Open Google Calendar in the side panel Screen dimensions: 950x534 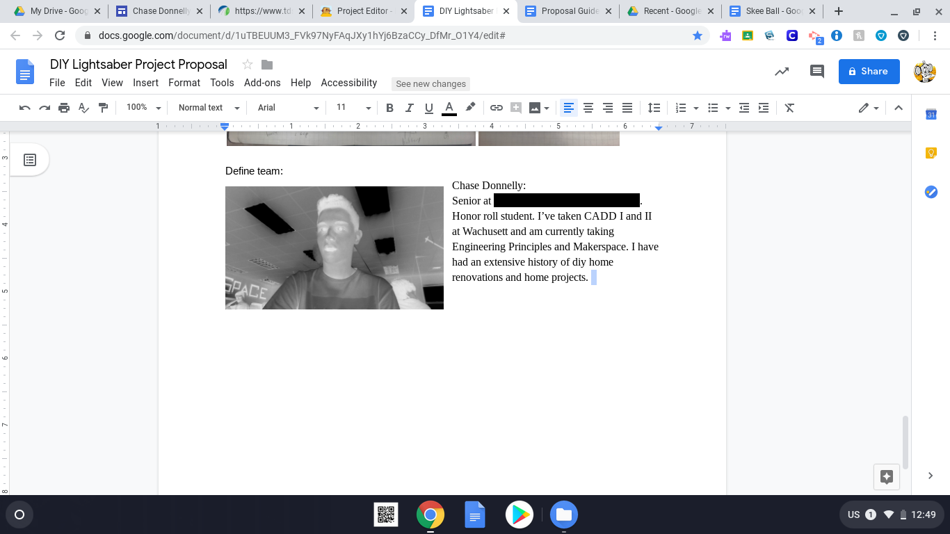pos(931,115)
